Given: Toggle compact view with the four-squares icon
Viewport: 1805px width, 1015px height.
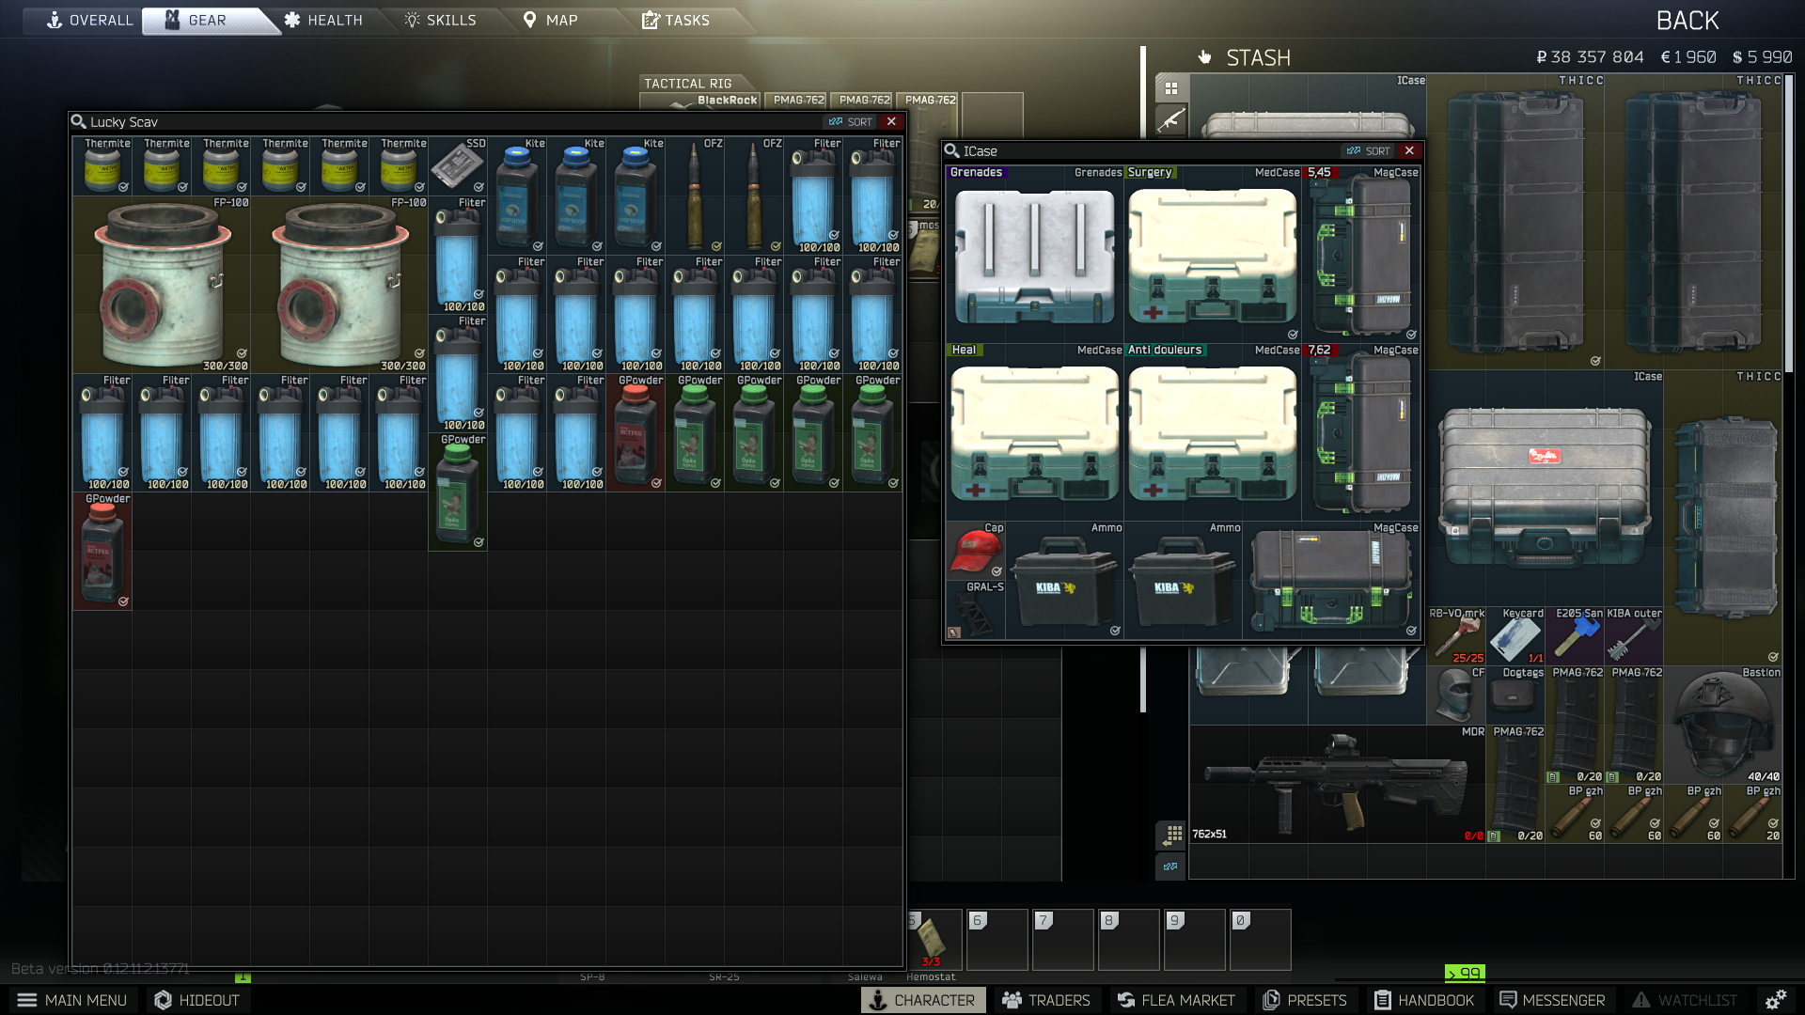Looking at the screenshot, I should (1171, 86).
